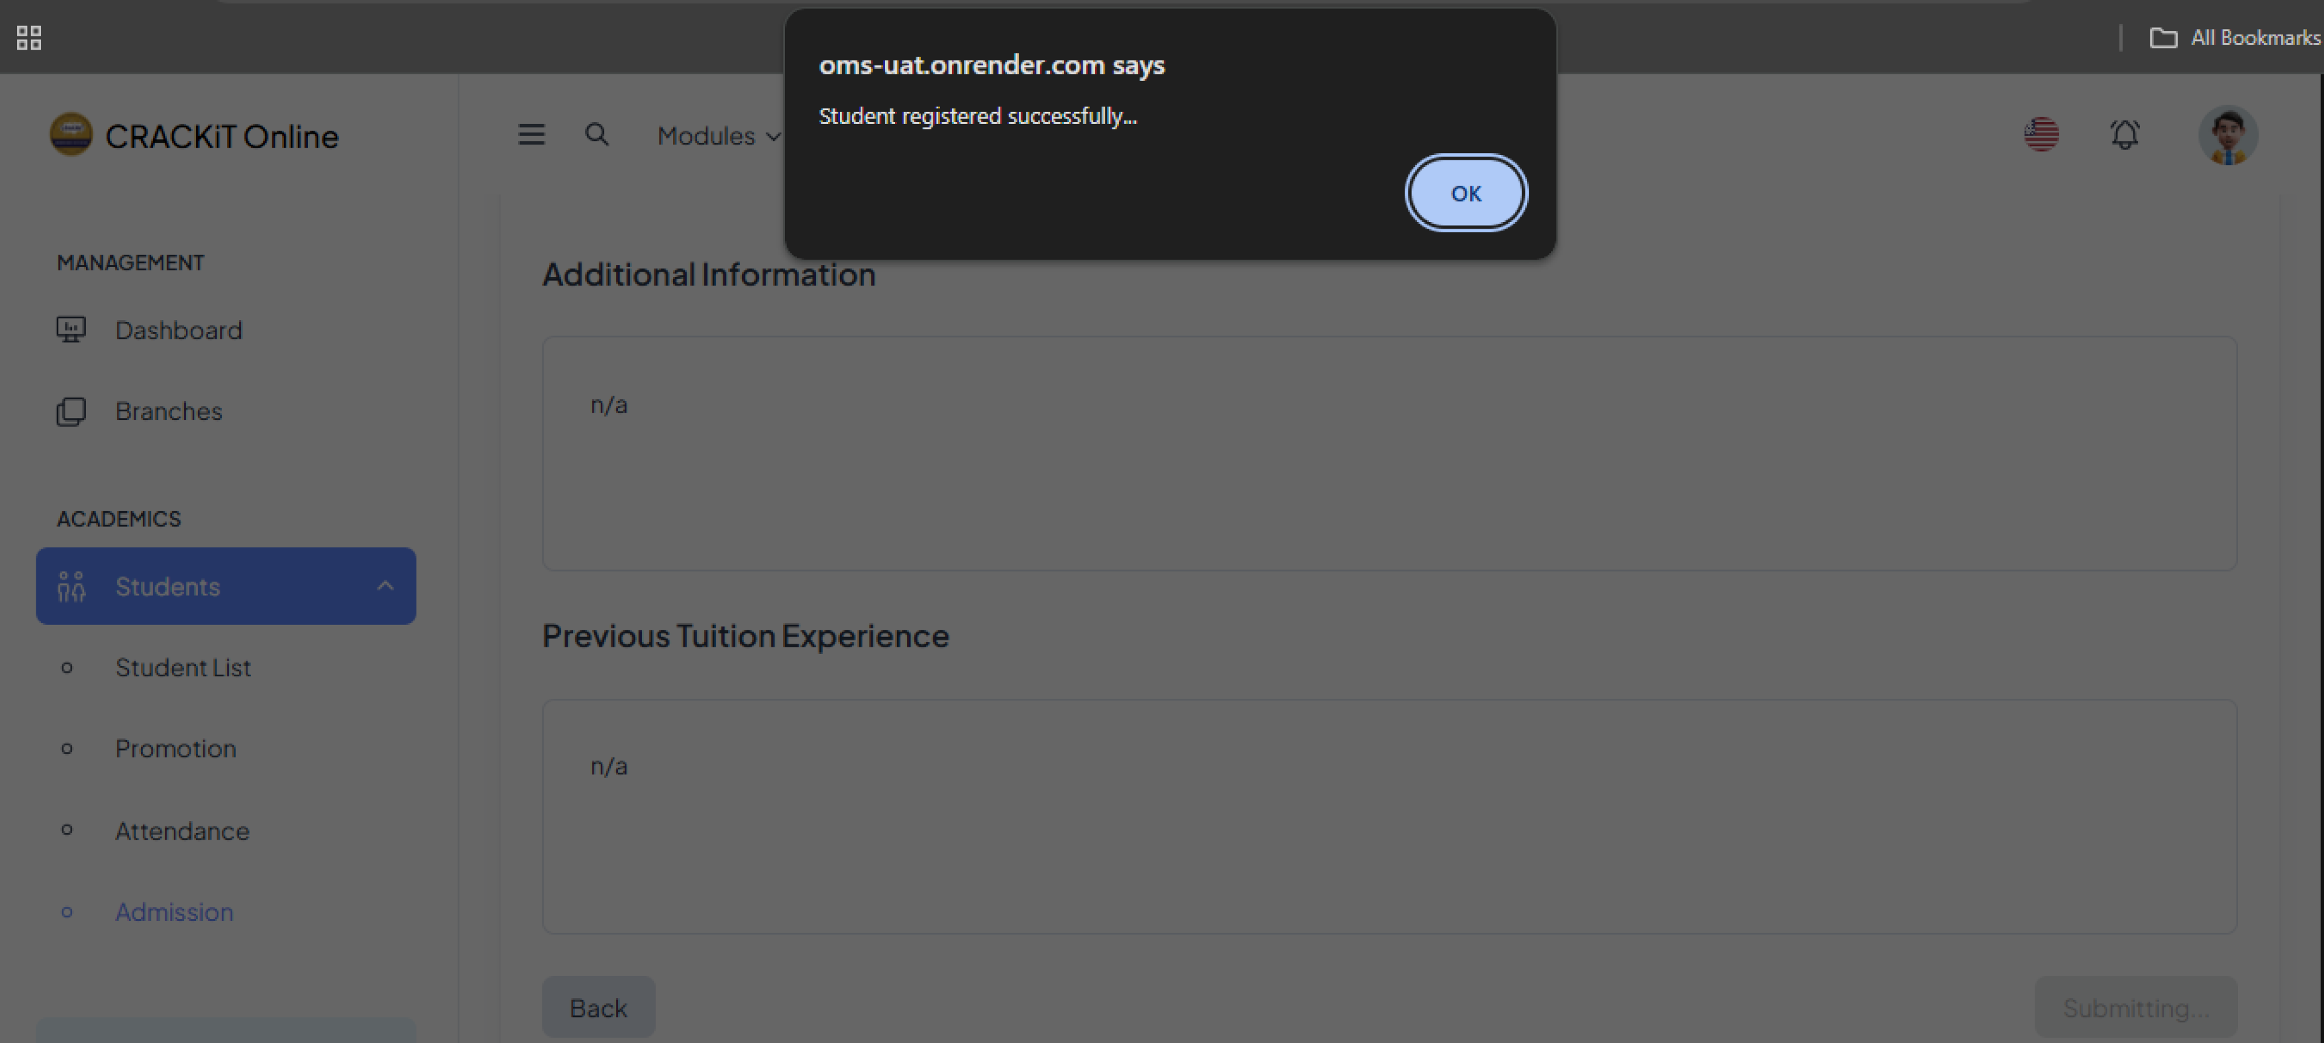
Task: Open the Promotion submenu item
Action: (x=176, y=749)
